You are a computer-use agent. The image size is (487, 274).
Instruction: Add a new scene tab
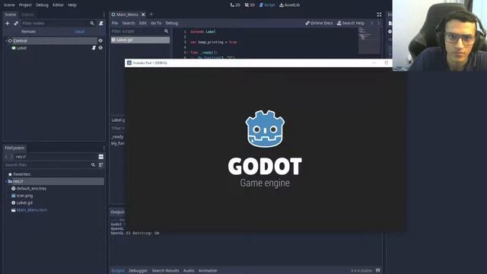pyautogui.click(x=151, y=14)
